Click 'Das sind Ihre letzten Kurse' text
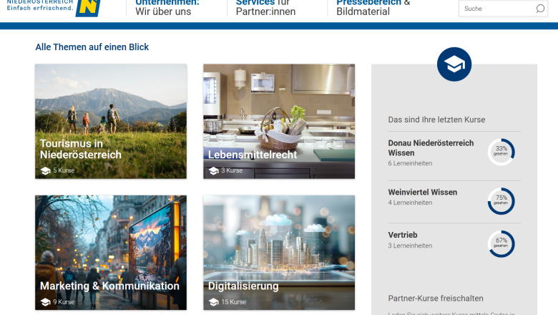 pyautogui.click(x=436, y=120)
